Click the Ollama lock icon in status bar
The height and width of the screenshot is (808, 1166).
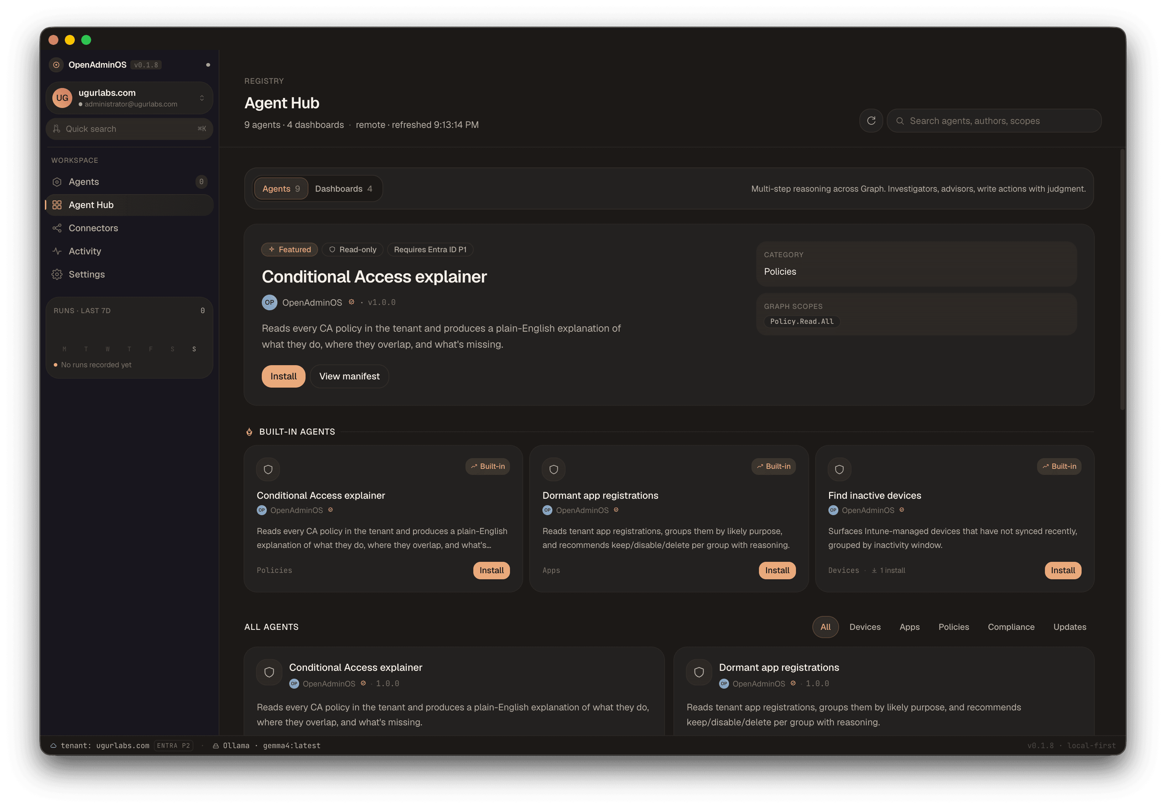pos(215,745)
